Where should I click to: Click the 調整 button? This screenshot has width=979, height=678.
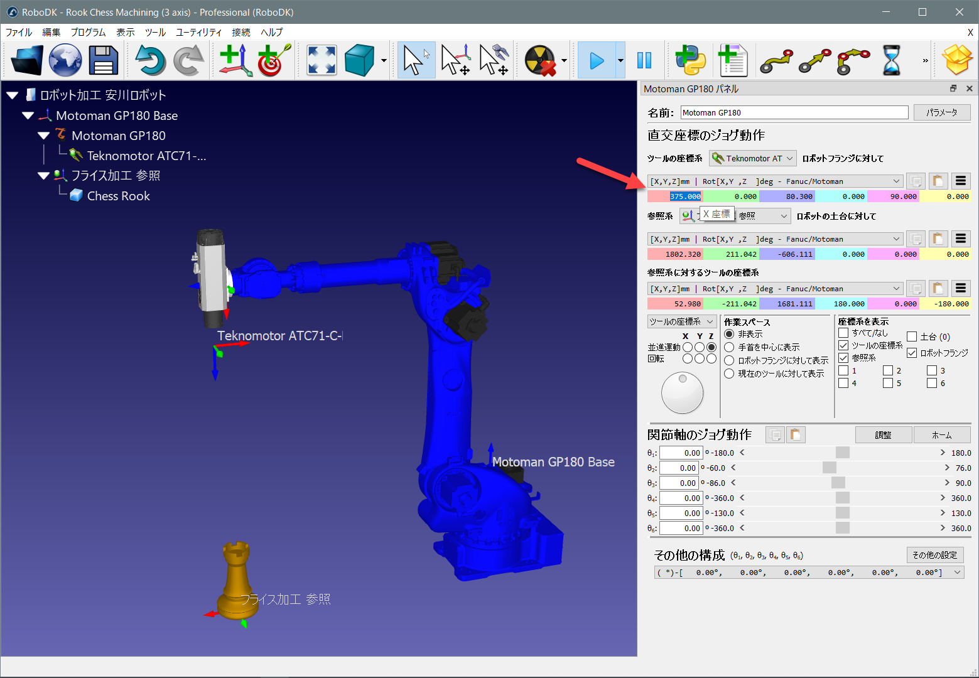click(x=883, y=434)
